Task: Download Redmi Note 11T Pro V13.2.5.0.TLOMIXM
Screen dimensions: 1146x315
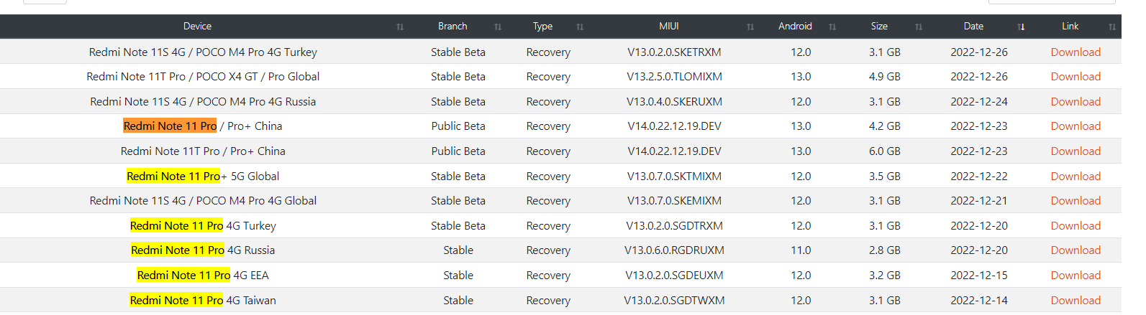Action: tap(1075, 77)
